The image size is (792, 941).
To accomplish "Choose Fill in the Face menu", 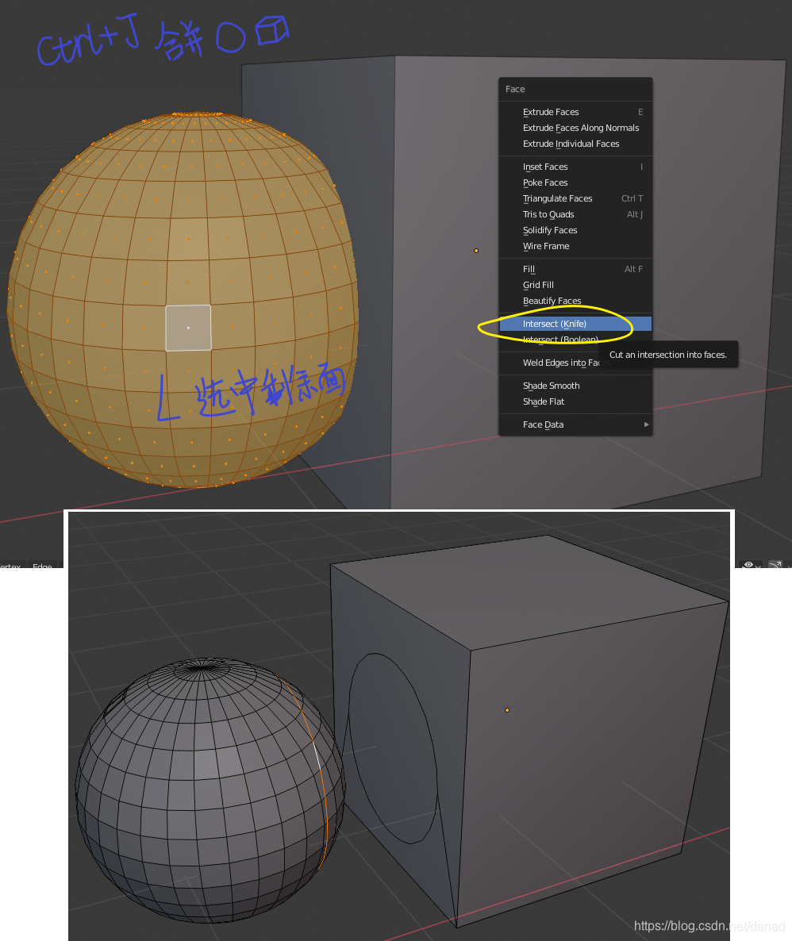I will pos(575,269).
